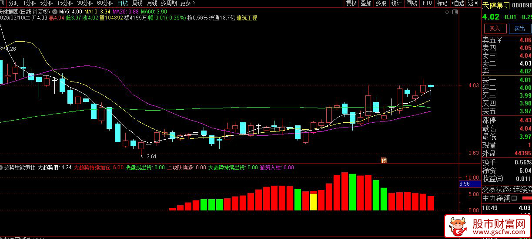
Task: Open the 统计 statistics tool
Action: coord(396,3)
